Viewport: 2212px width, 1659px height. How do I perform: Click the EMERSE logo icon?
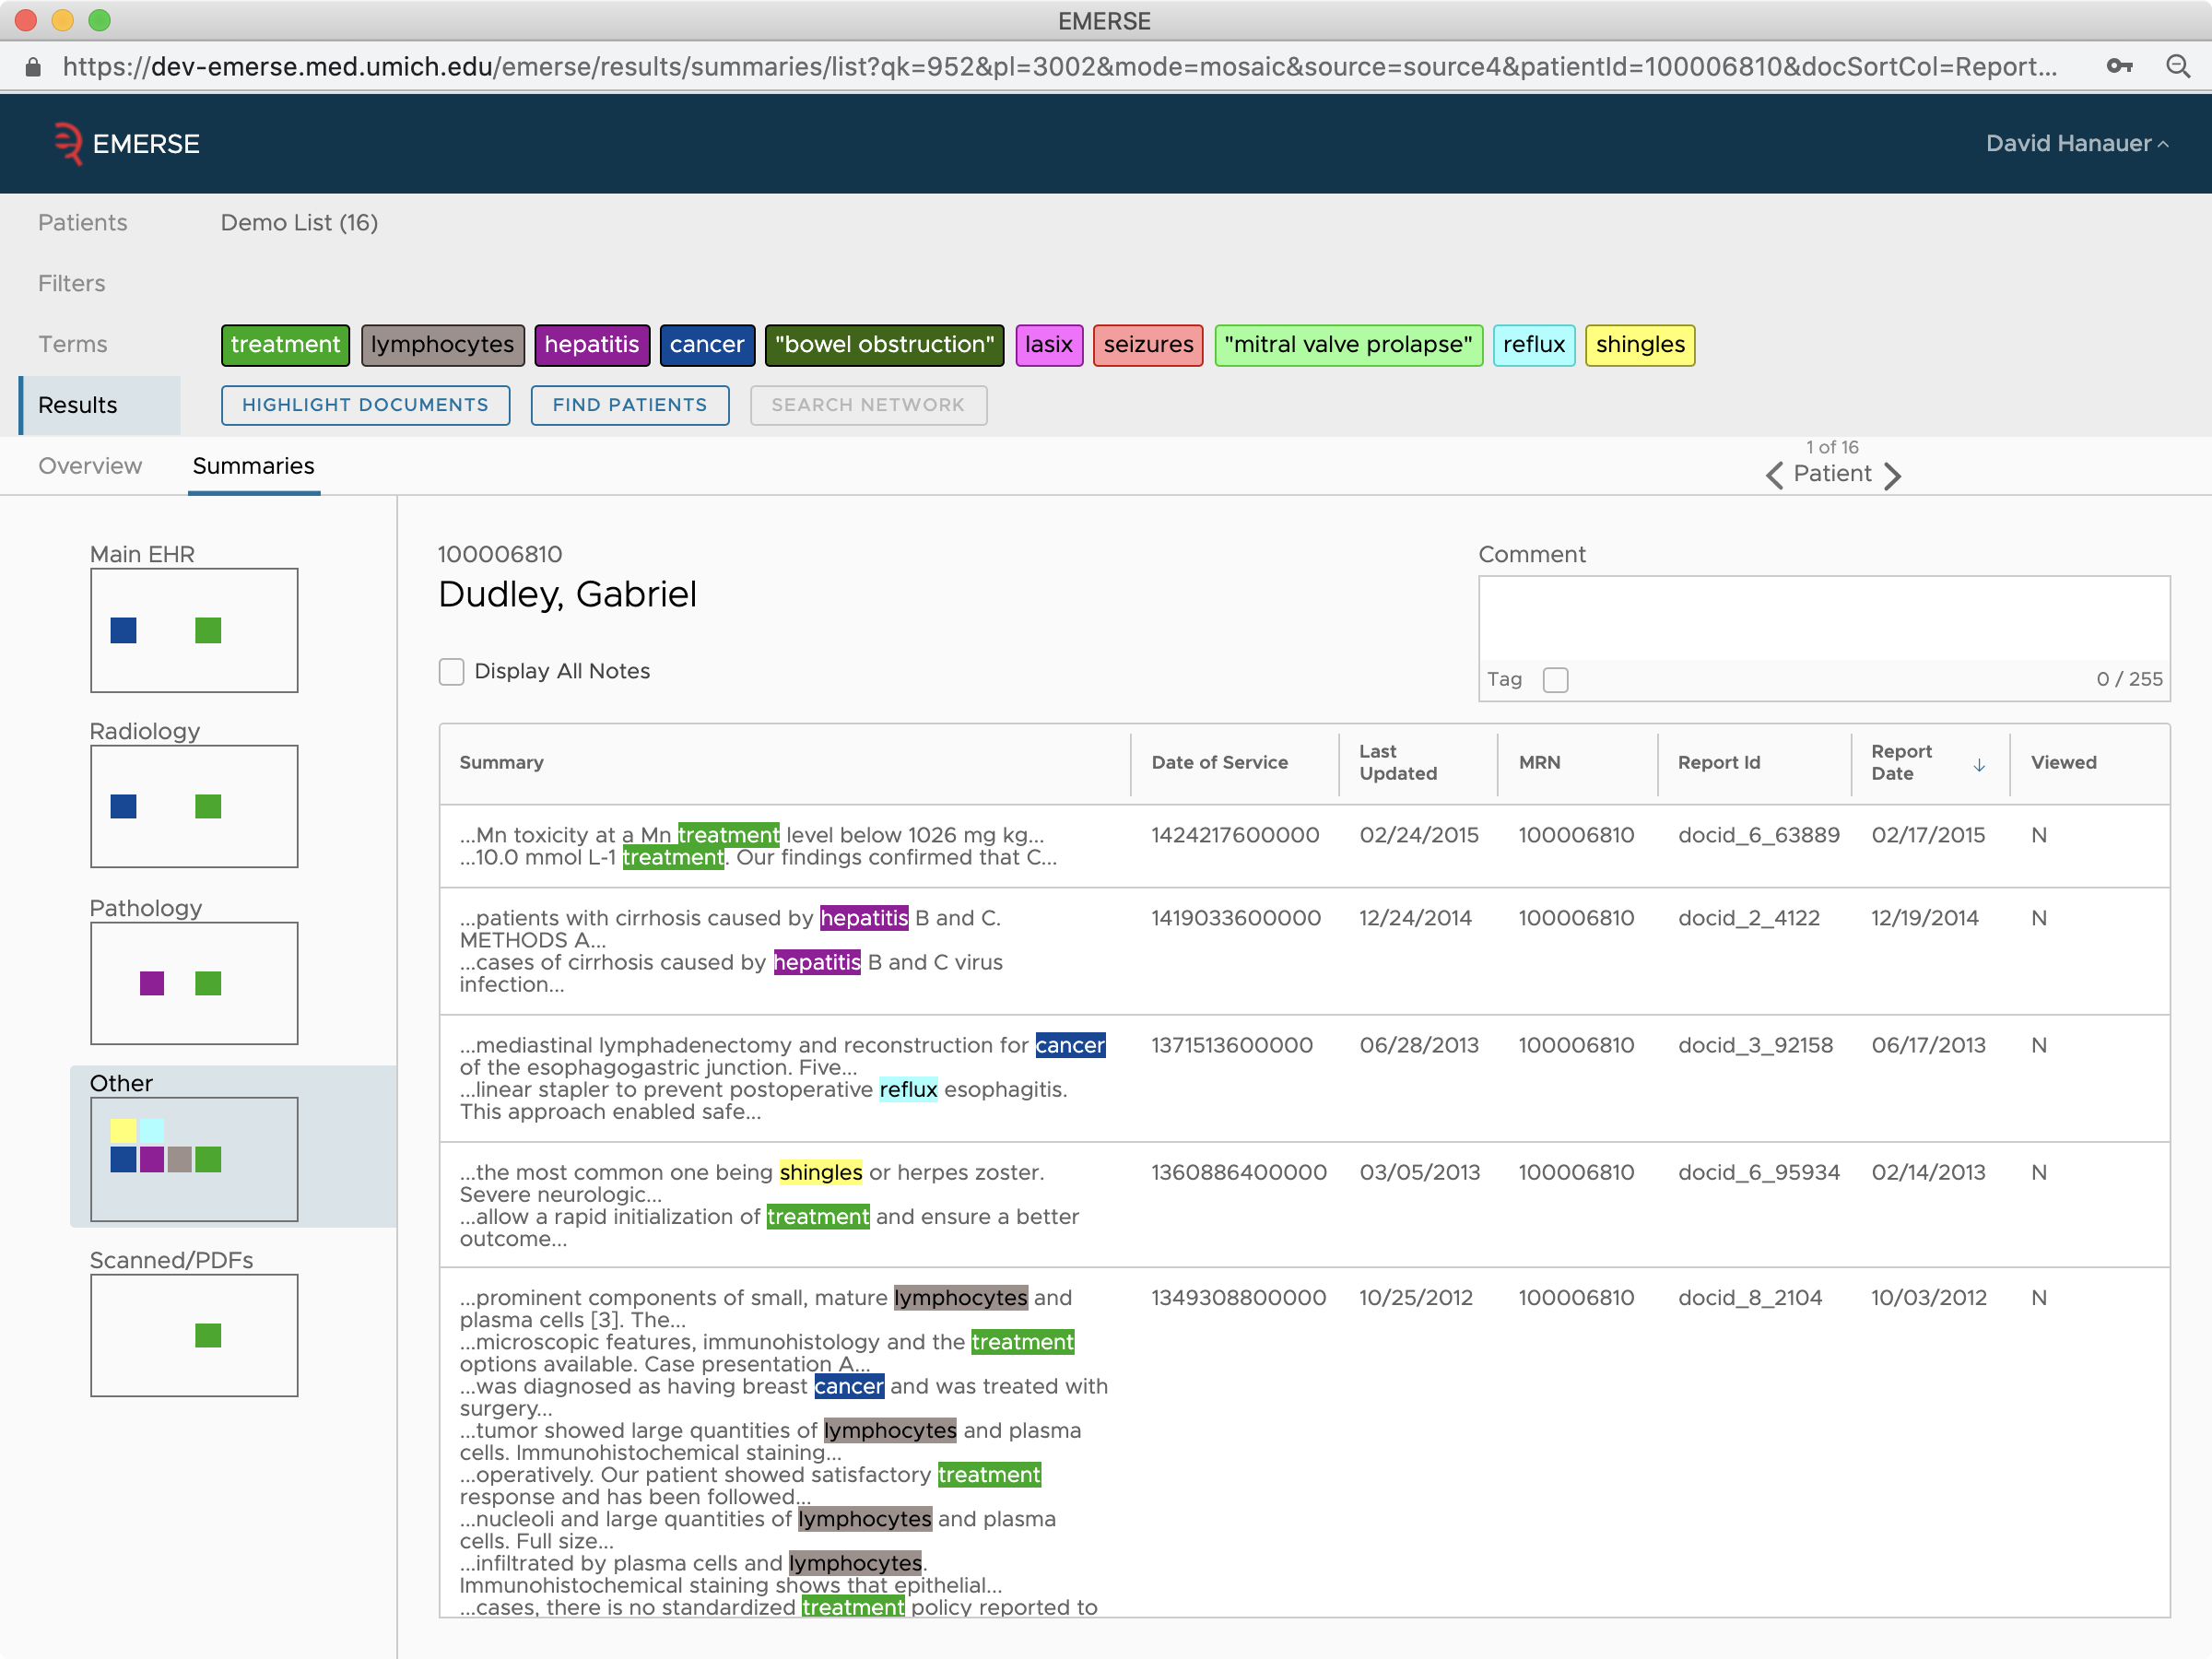pyautogui.click(x=68, y=143)
